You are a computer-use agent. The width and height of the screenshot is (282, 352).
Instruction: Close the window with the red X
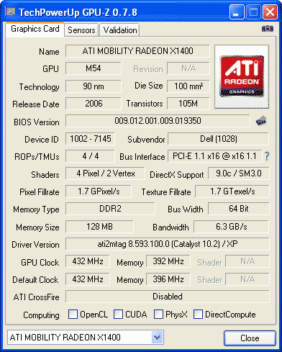(270, 12)
